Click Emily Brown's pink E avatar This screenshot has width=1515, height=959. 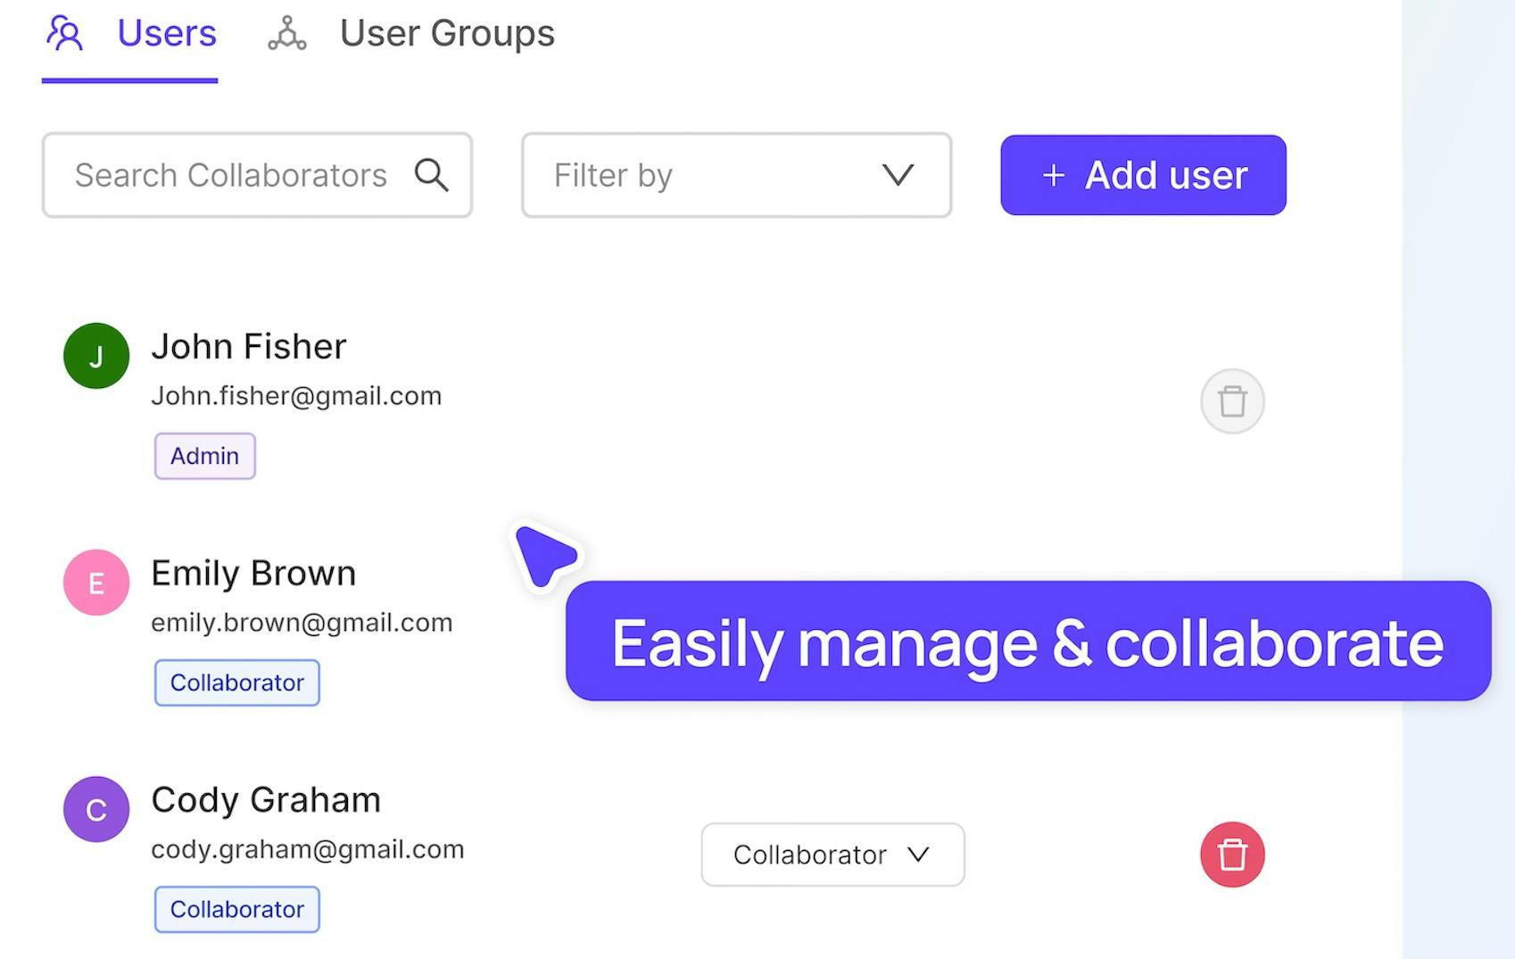(x=96, y=583)
